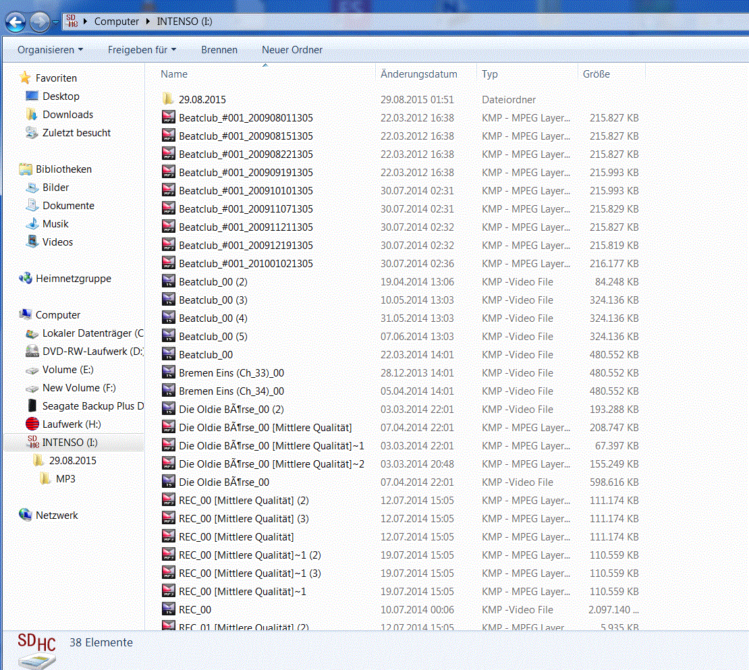Open the recent locations dropdown arrow
Screen dimensions: 749x670
[55, 22]
